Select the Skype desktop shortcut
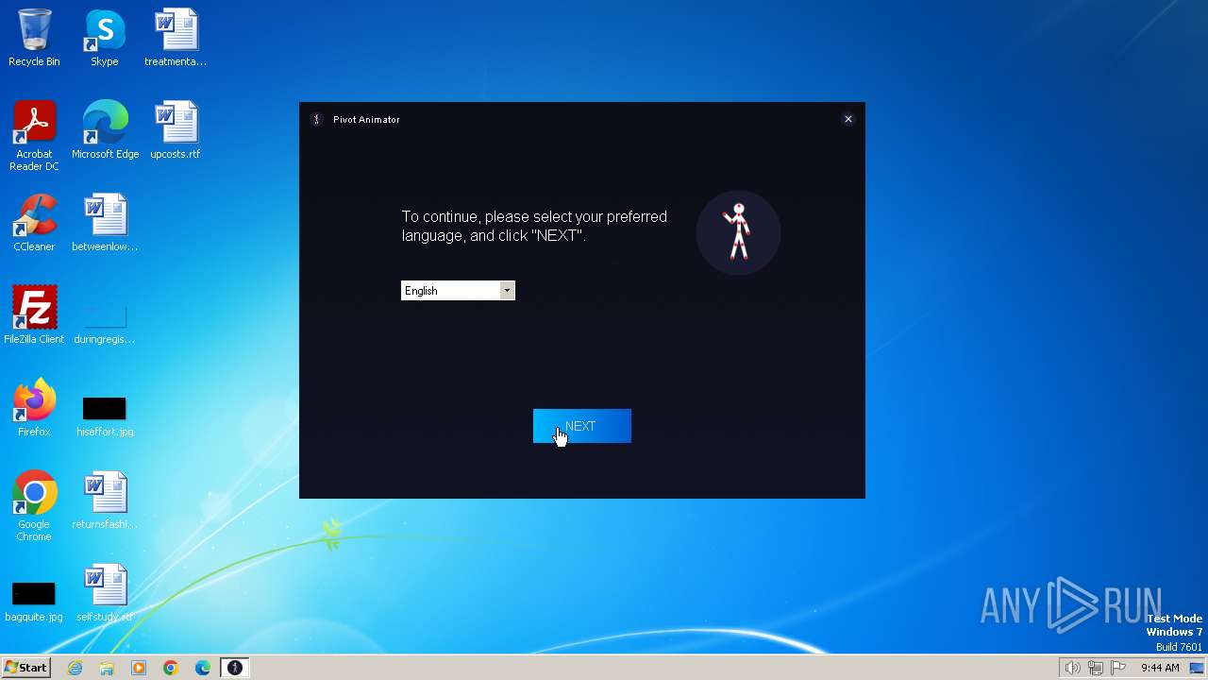Screen dimensions: 1208x680 click(105, 39)
